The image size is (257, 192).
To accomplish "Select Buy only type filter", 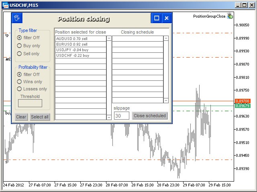I will (x=19, y=46).
